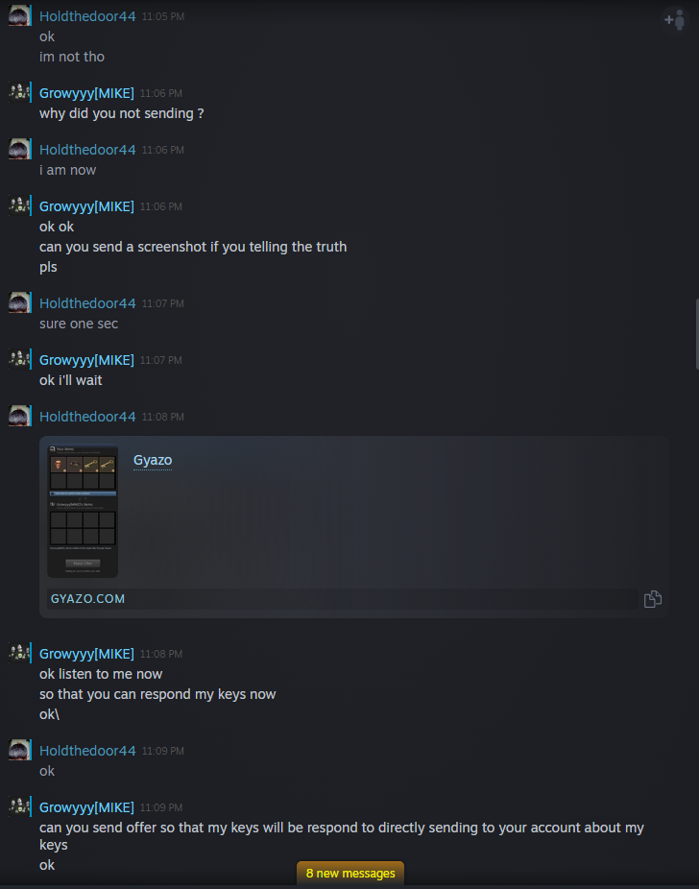699x889 pixels.
Task: Copy the Gyazo link with the clipboard icon
Action: click(653, 599)
